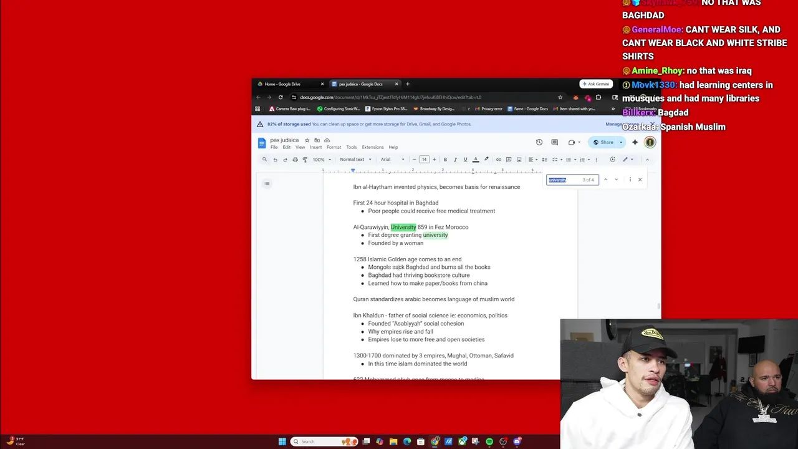Open the Normal text style dropdown
The width and height of the screenshot is (798, 449).
tap(355, 160)
